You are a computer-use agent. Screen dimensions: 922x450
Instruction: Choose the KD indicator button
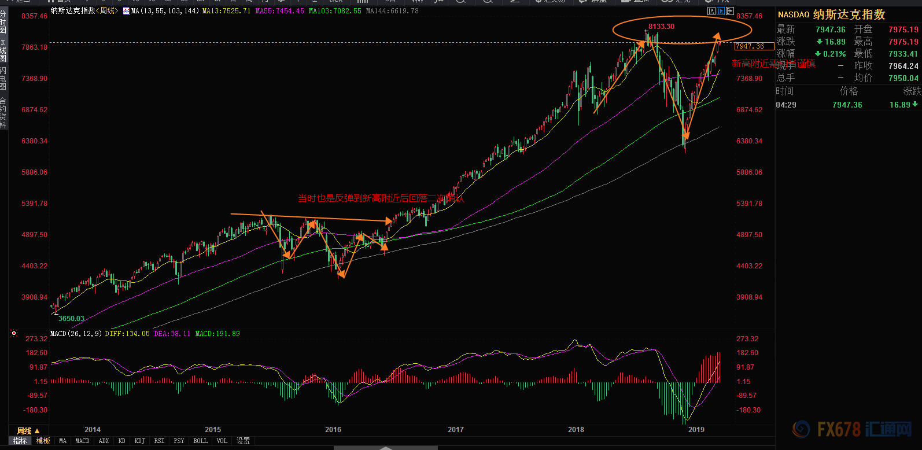click(x=122, y=441)
